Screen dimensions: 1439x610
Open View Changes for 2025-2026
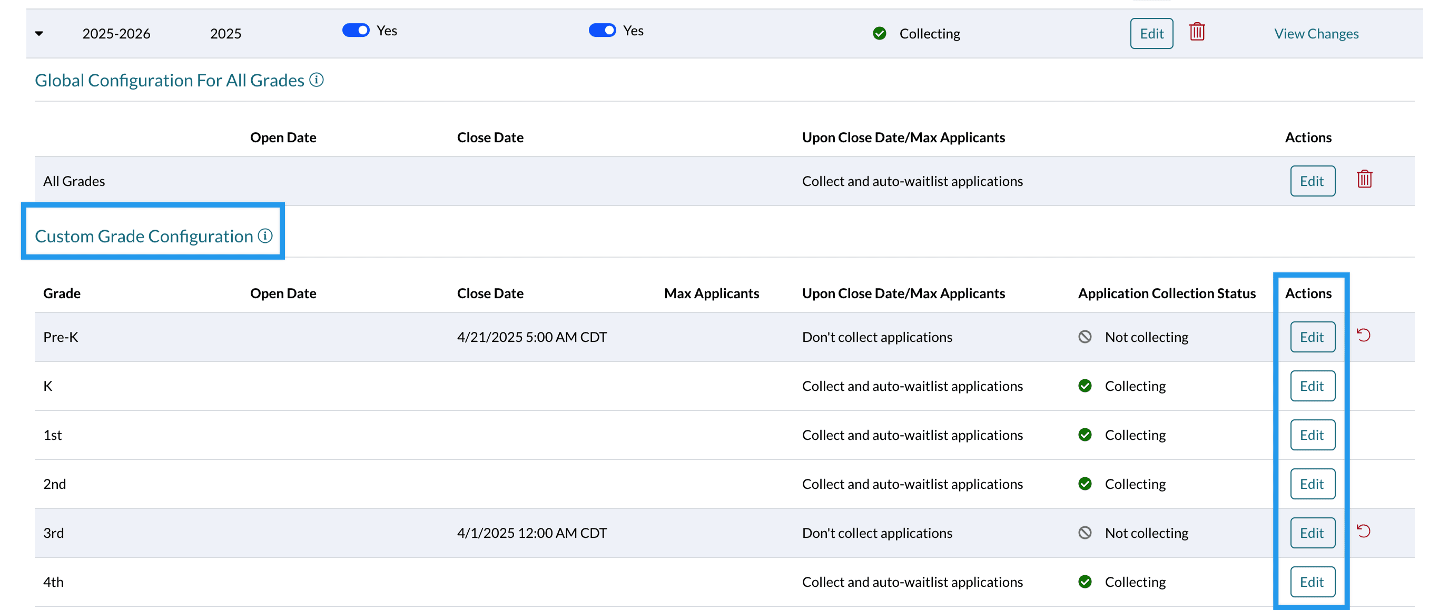click(x=1316, y=34)
